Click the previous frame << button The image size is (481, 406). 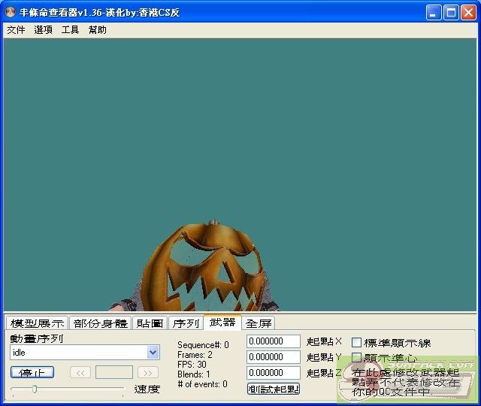pyautogui.click(x=80, y=372)
